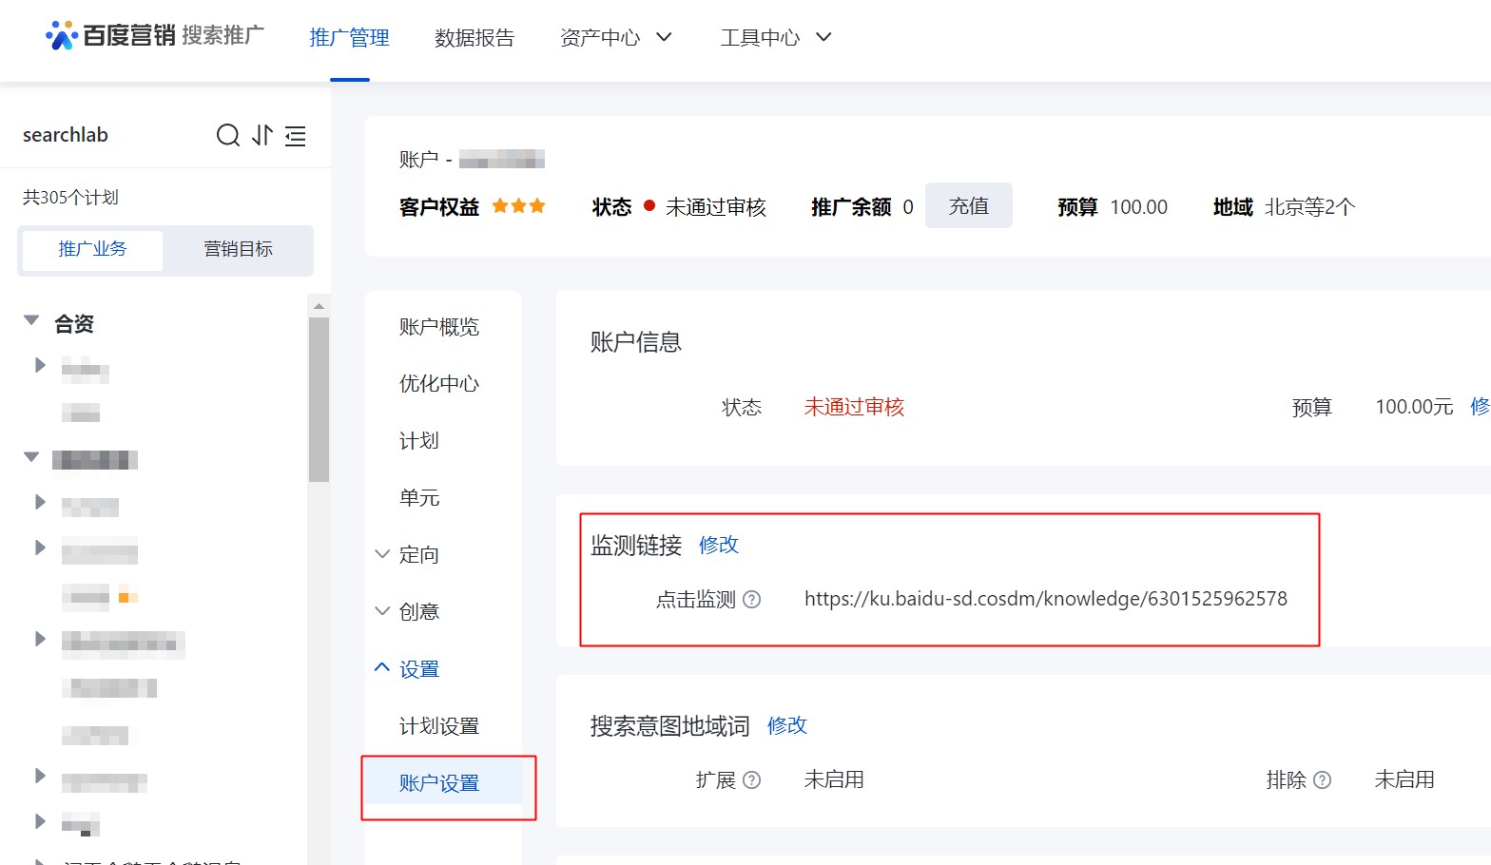Screen dimensions: 1491x865
Task: Expand the 定向 menu section
Action: pos(382,554)
